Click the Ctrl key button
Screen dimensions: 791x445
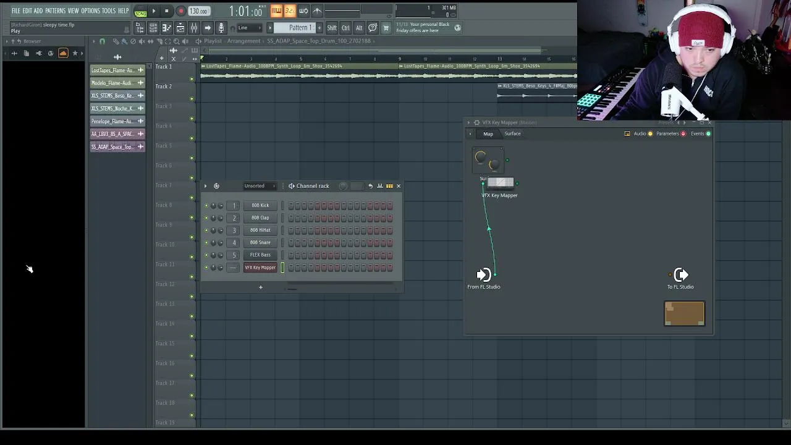[x=345, y=28]
